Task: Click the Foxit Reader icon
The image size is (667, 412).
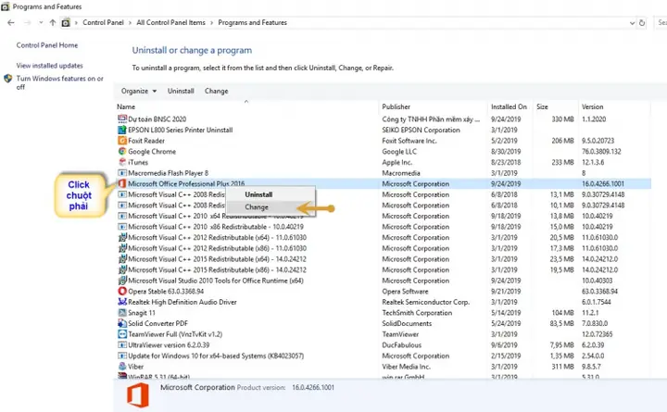Action: pyautogui.click(x=122, y=141)
